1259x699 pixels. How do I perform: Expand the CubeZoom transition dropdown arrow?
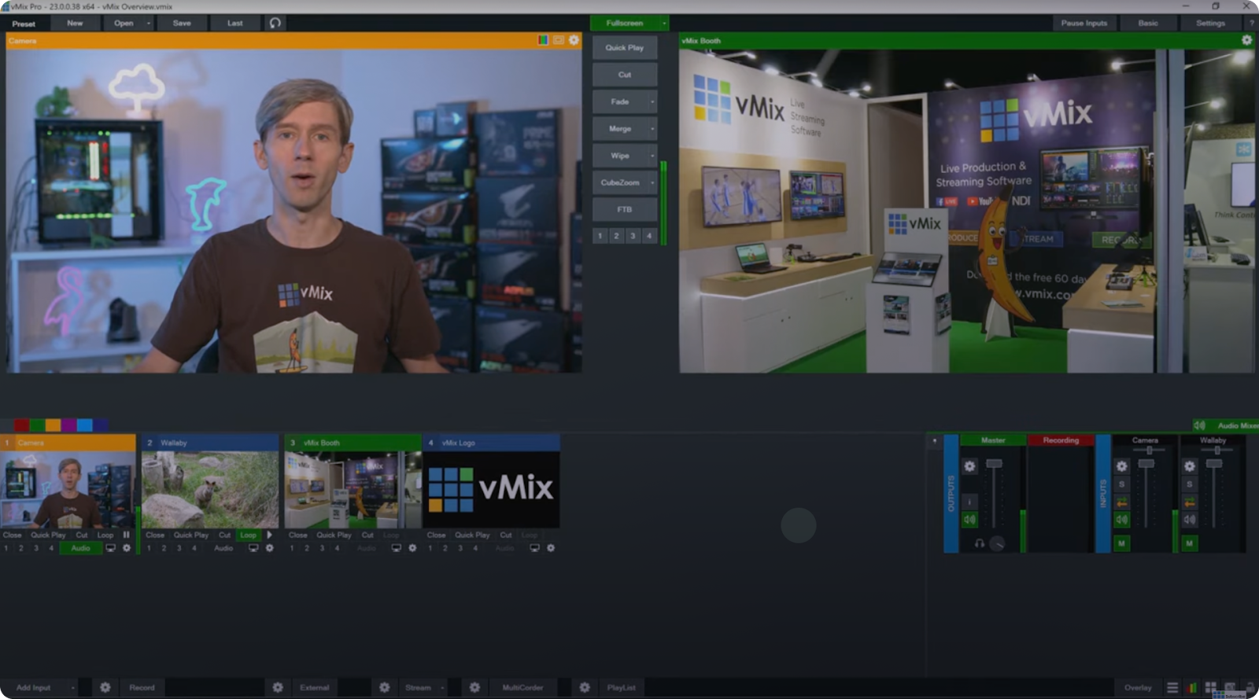coord(652,182)
